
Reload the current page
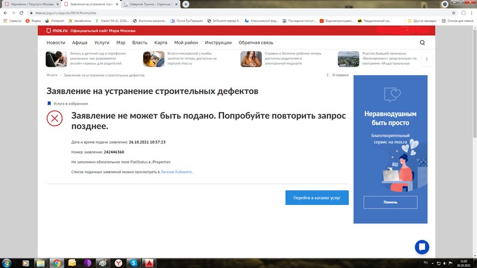coord(21,13)
